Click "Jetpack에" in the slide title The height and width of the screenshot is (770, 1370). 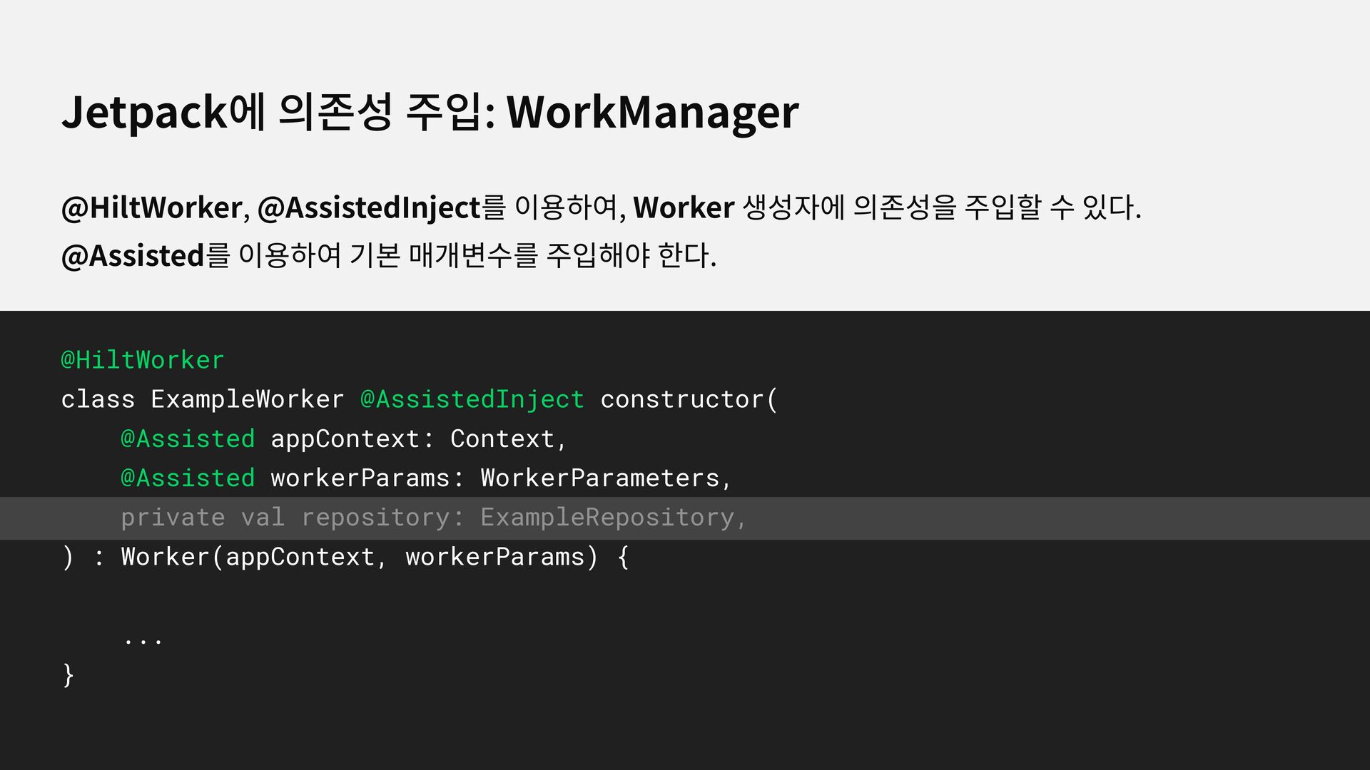point(163,113)
